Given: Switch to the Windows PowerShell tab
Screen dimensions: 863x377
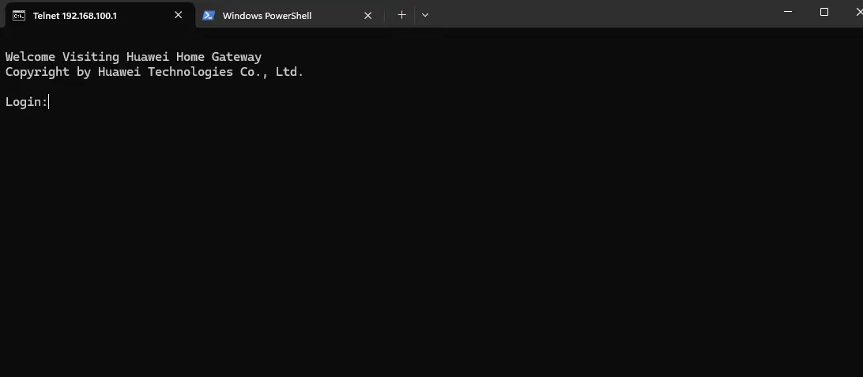Looking at the screenshot, I should (x=288, y=15).
